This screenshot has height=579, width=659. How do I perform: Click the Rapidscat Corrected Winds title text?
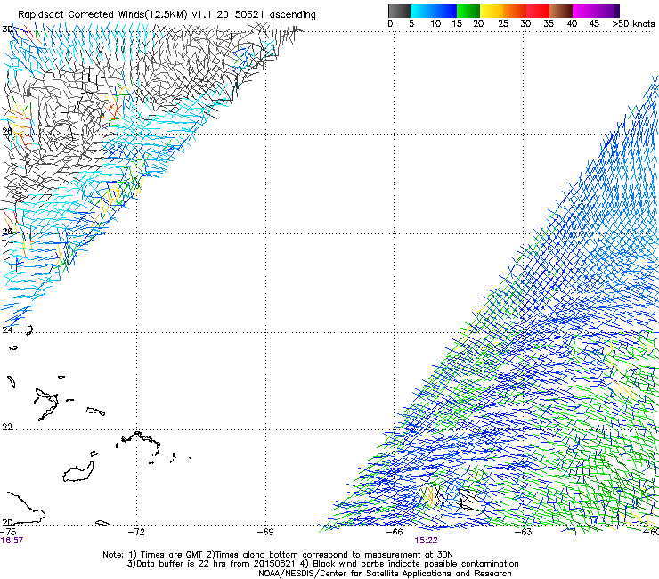coord(167,15)
